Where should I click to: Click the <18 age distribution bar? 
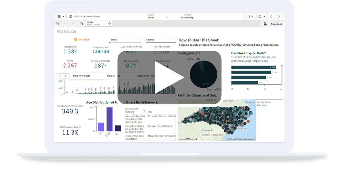(101, 127)
